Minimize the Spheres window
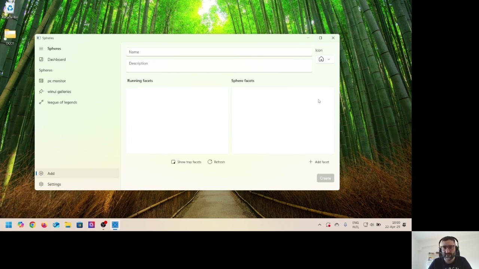The height and width of the screenshot is (269, 479). coord(308,38)
